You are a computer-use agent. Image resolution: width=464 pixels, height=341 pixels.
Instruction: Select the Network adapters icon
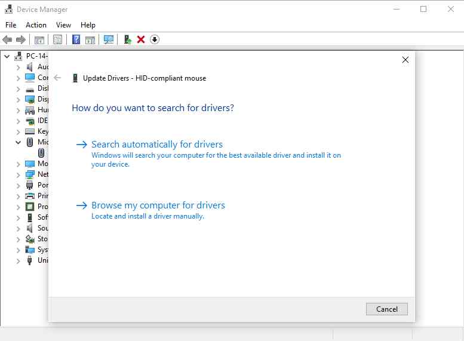click(x=30, y=174)
